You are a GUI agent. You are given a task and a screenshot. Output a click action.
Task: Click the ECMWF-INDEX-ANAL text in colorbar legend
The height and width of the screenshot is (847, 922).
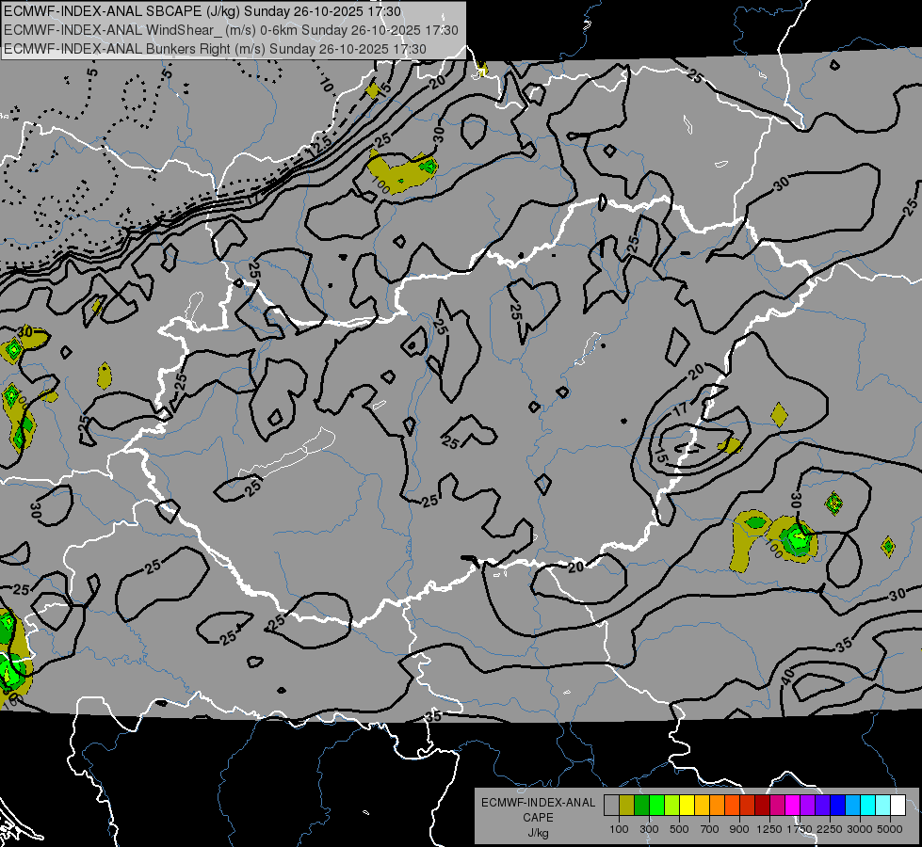tap(538, 803)
